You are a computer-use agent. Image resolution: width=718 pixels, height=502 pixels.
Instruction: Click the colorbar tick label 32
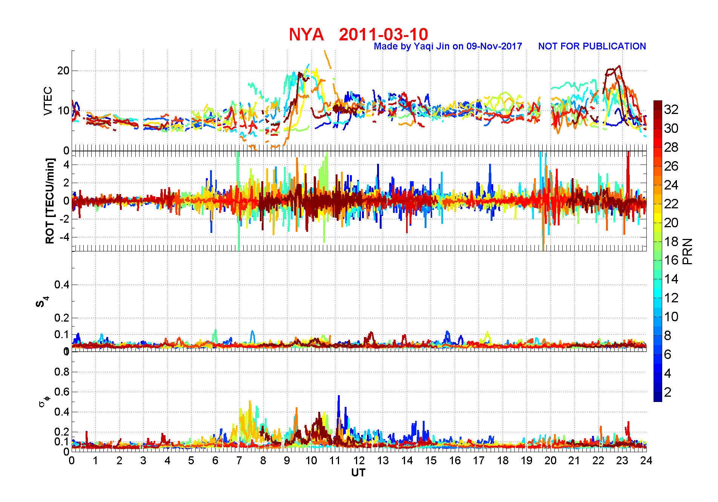coord(671,109)
